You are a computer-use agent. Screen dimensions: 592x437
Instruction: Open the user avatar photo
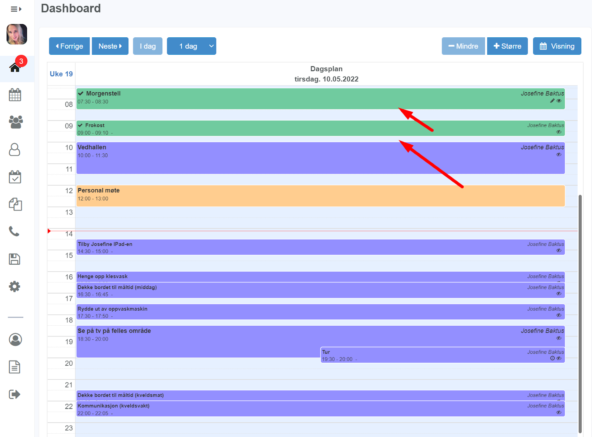(x=17, y=34)
